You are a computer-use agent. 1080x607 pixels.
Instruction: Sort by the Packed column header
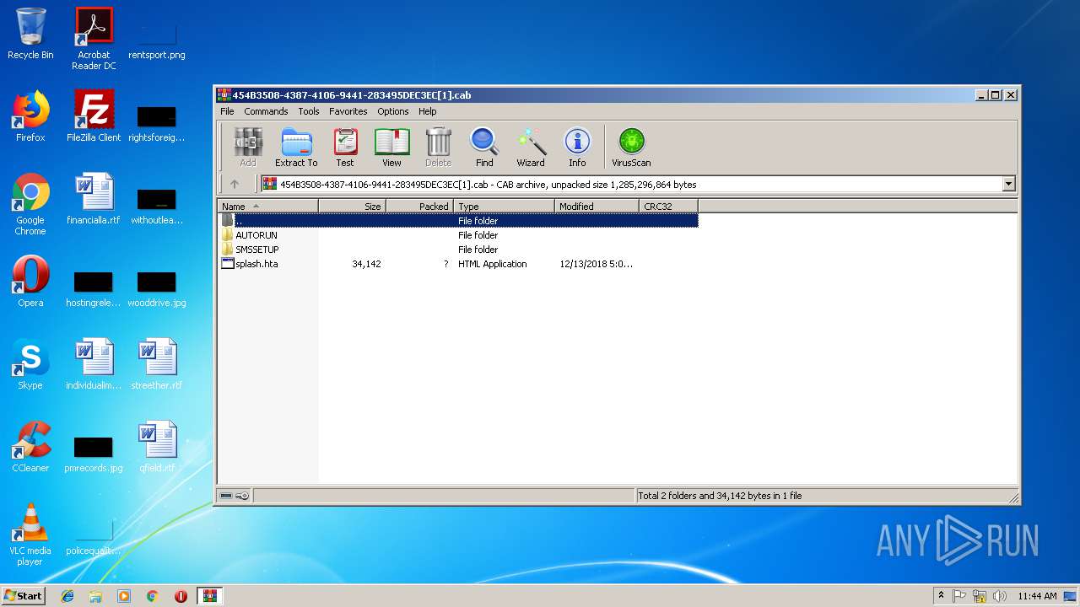pos(420,206)
